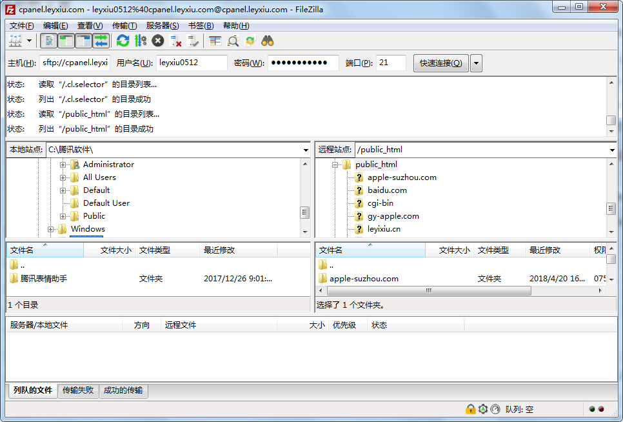Open the 传输(T) menu
This screenshot has width=623, height=422.
click(x=124, y=26)
